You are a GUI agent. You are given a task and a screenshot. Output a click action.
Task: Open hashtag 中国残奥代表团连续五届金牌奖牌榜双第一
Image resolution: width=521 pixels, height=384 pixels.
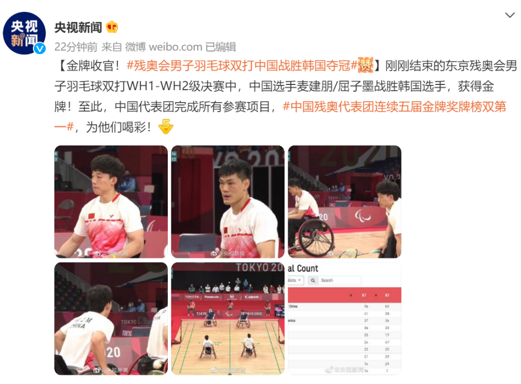(x=280, y=117)
